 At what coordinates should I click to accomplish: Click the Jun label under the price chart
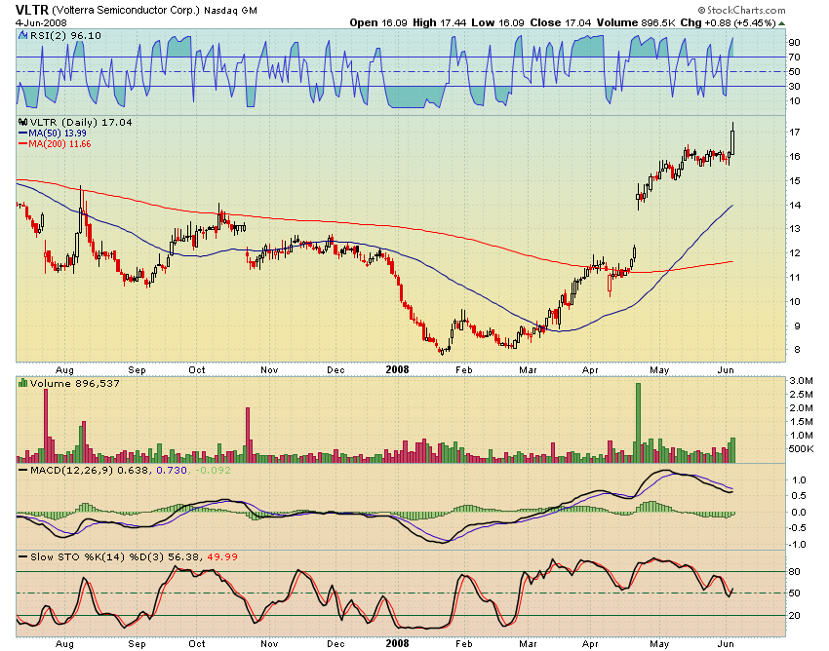[726, 370]
